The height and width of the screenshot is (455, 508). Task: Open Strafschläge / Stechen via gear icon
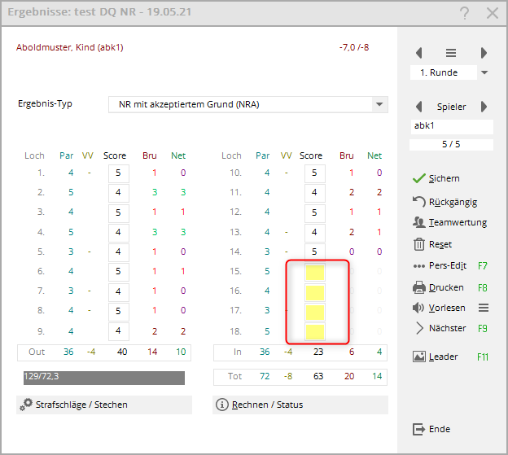click(x=27, y=405)
